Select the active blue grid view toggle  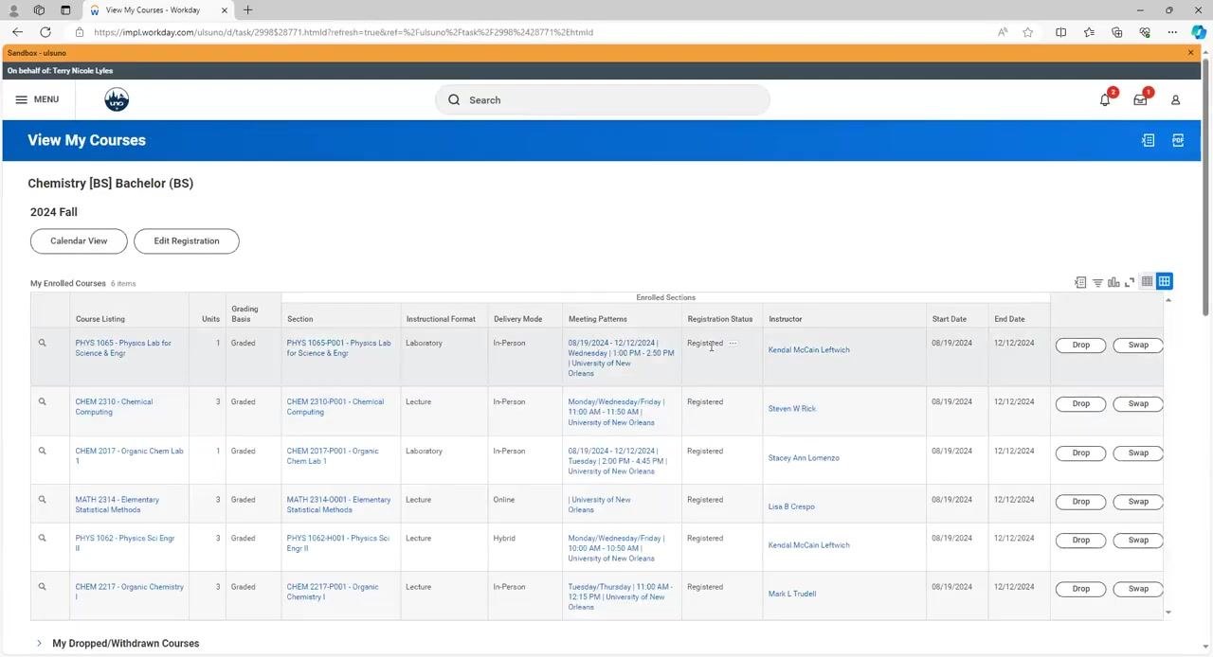(x=1164, y=281)
